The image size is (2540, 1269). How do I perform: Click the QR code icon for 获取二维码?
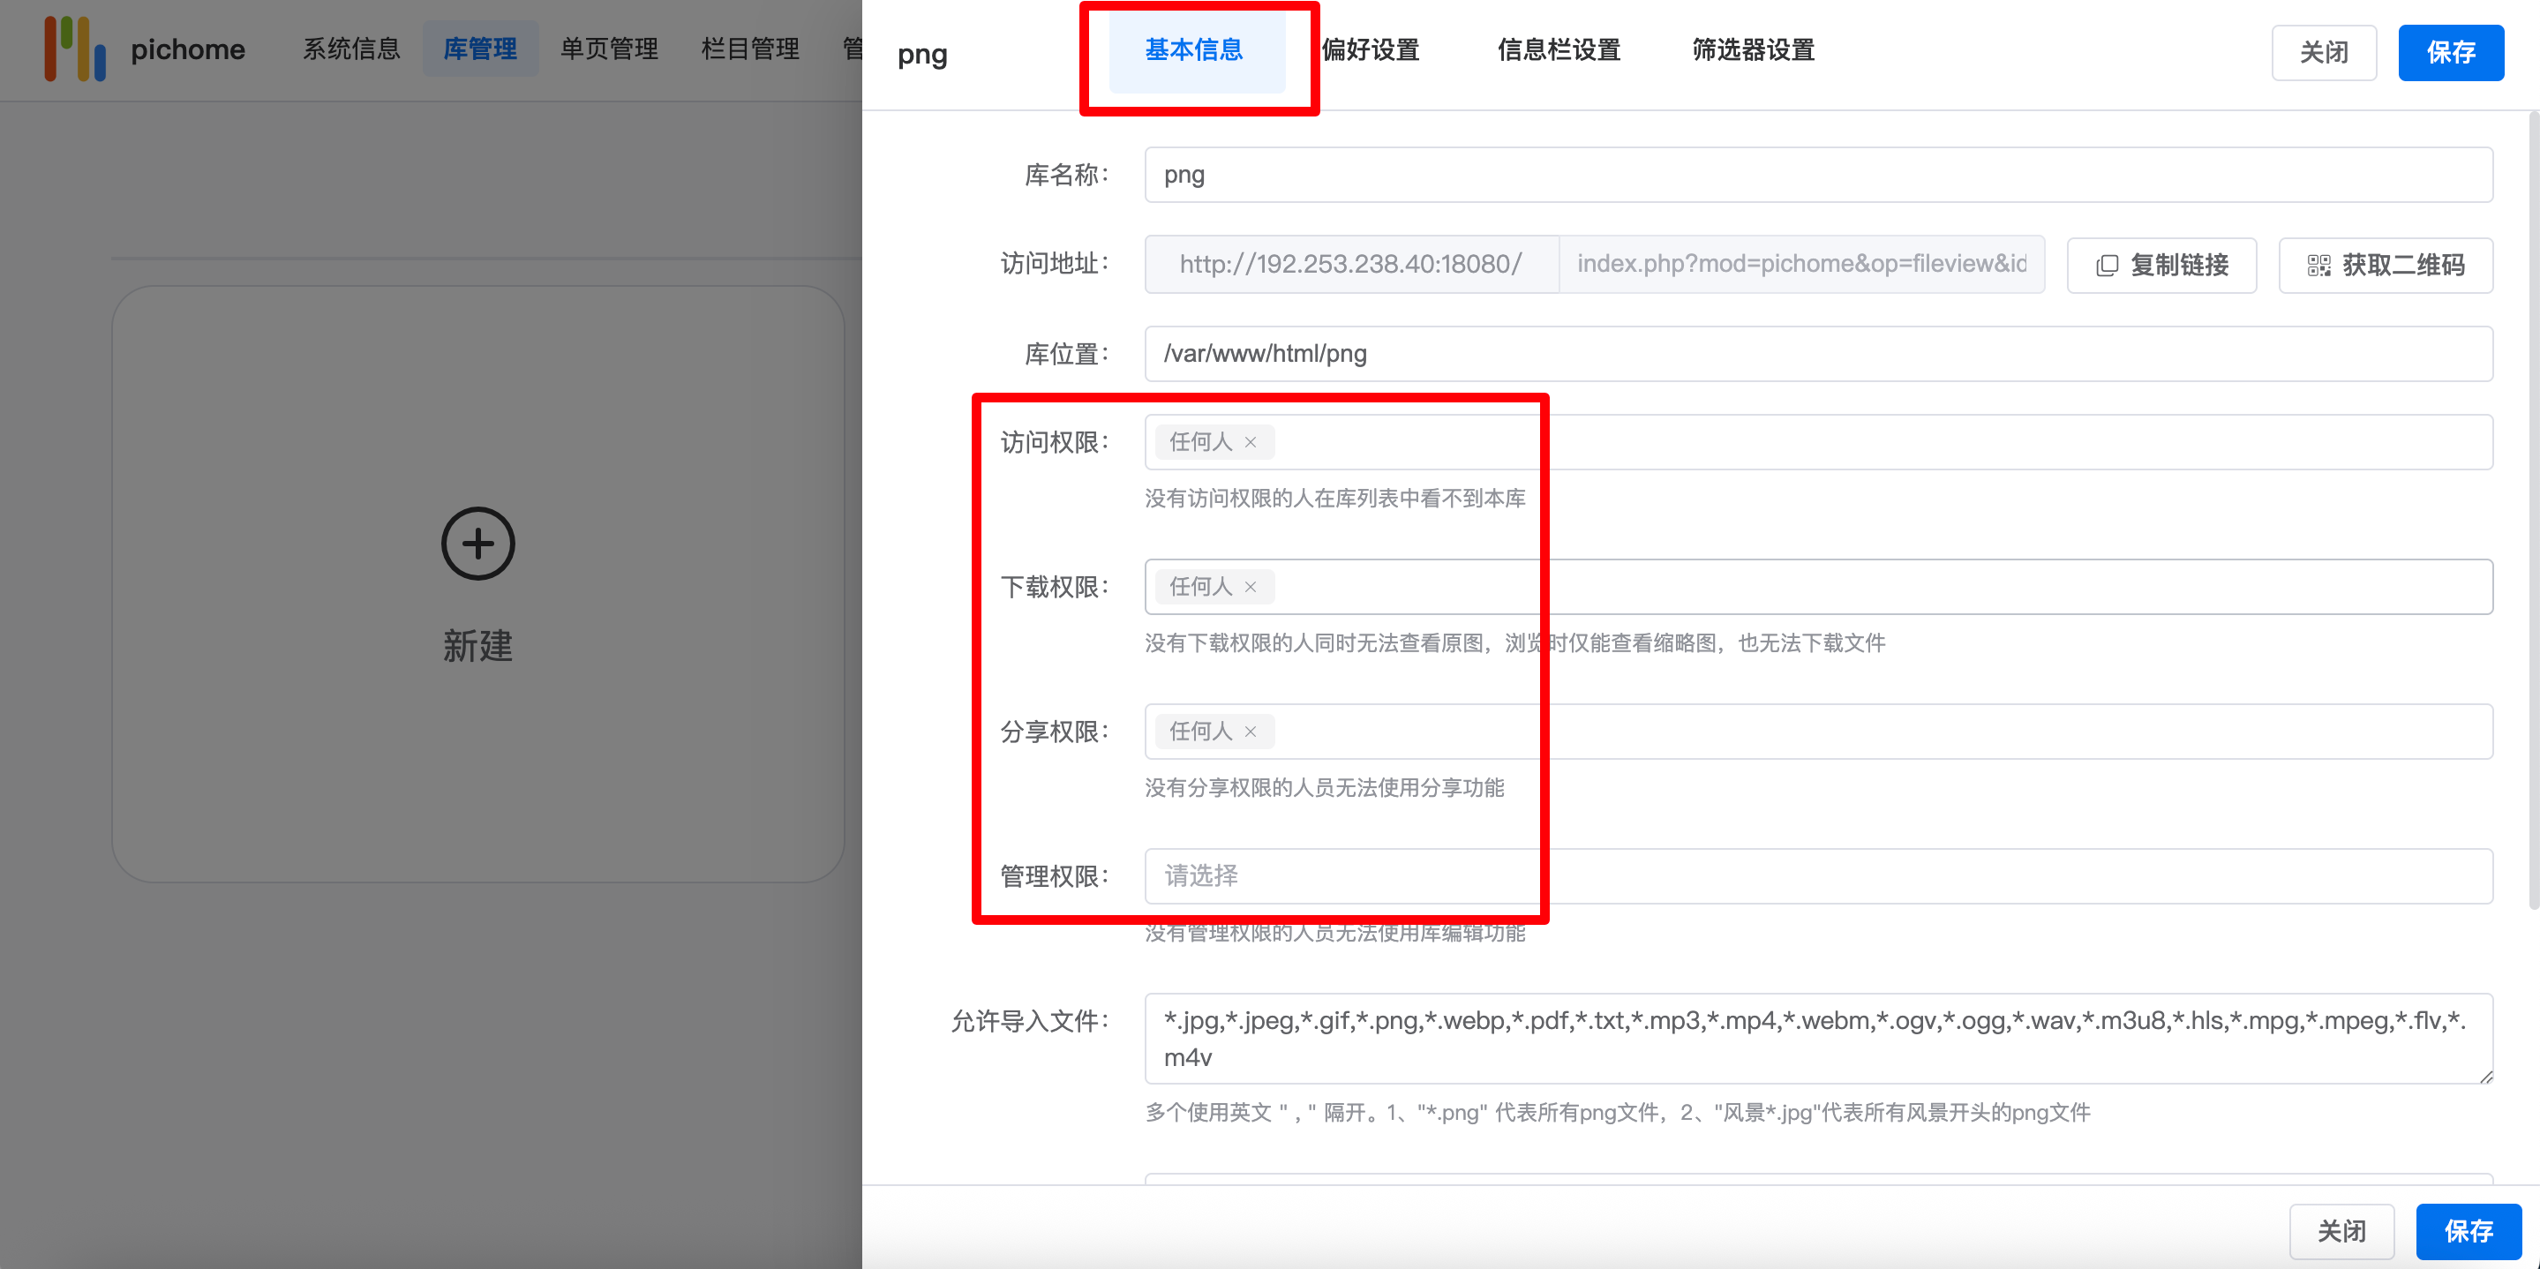2319,266
